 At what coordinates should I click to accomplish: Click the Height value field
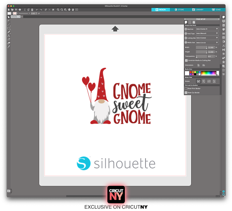[211, 52]
